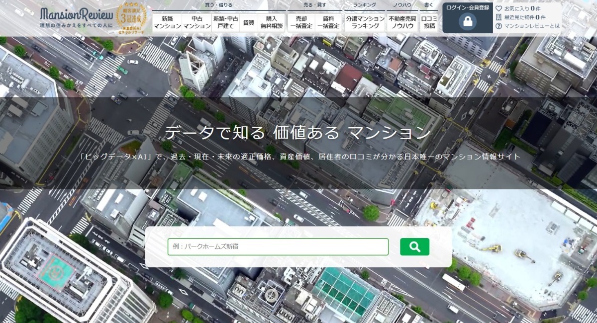Go to the 賃貸 page
Image resolution: width=597 pixels, height=323 pixels.
[248, 22]
